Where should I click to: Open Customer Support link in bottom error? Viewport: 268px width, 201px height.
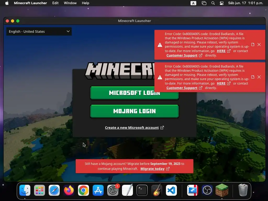click(x=182, y=88)
